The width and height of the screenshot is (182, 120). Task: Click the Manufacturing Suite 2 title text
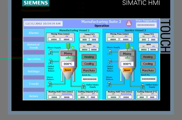coord(101,22)
